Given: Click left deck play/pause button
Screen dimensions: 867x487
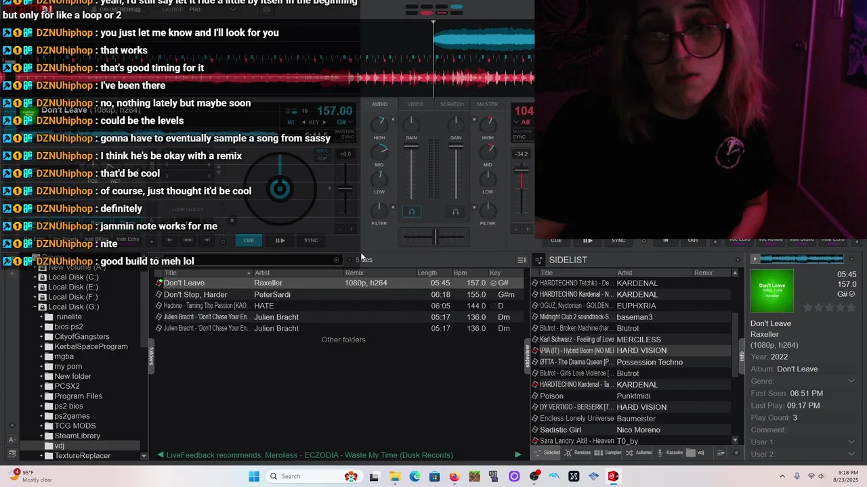Looking at the screenshot, I should click(280, 240).
